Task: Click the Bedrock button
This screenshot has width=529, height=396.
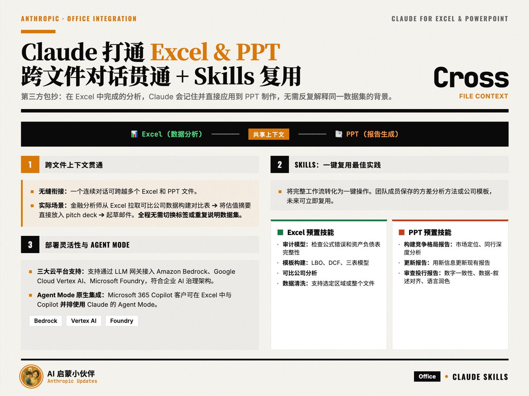Action: [x=45, y=321]
